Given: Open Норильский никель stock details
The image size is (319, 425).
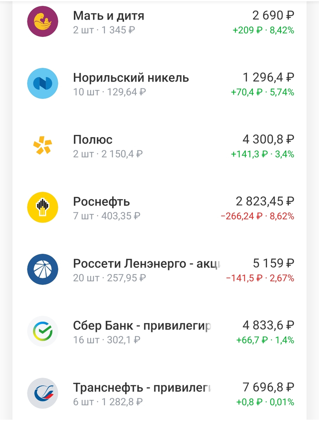Looking at the screenshot, I should point(131,77).
